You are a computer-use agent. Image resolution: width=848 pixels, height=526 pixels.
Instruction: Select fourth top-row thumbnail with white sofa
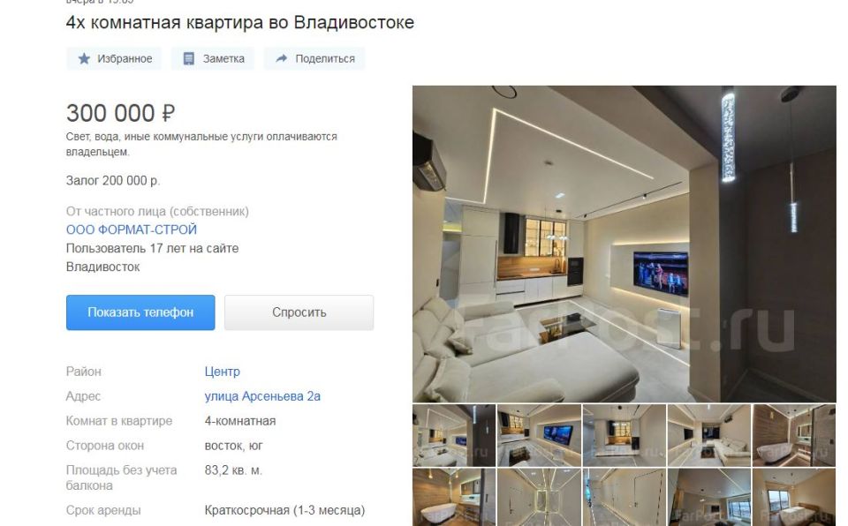click(709, 435)
